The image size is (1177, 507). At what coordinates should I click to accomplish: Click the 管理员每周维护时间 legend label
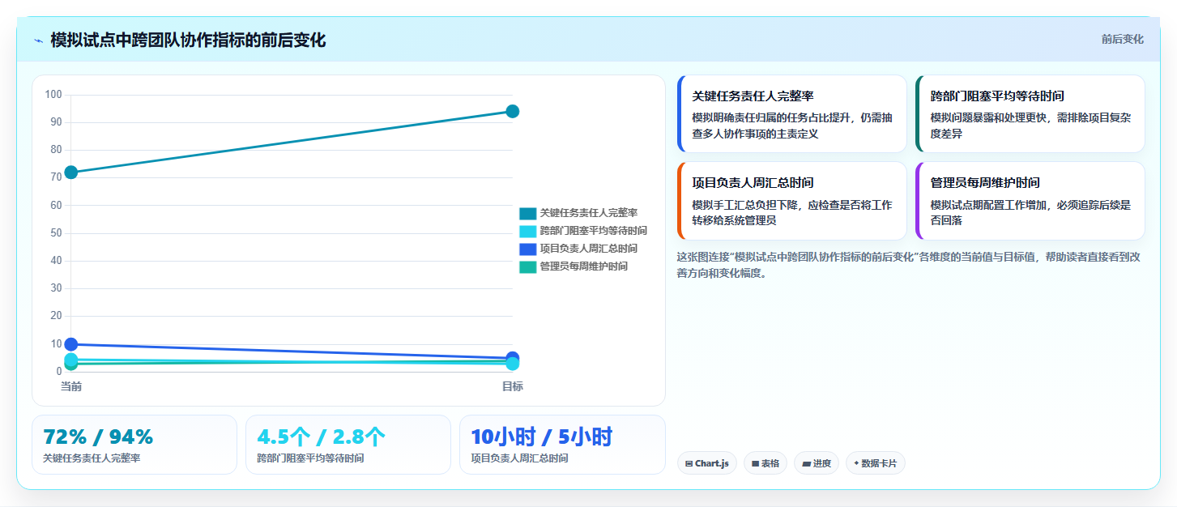coord(584,267)
